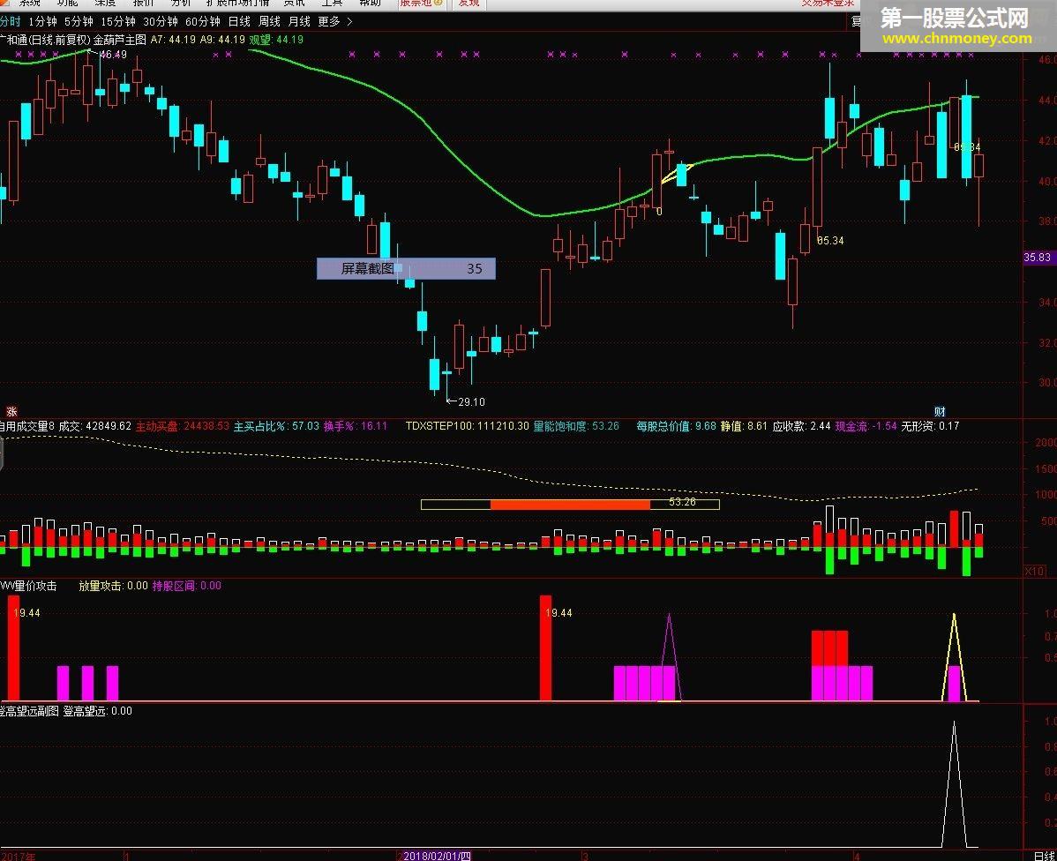Click the 主买占比%: 57.03 value
1057x861 pixels.
coord(276,426)
